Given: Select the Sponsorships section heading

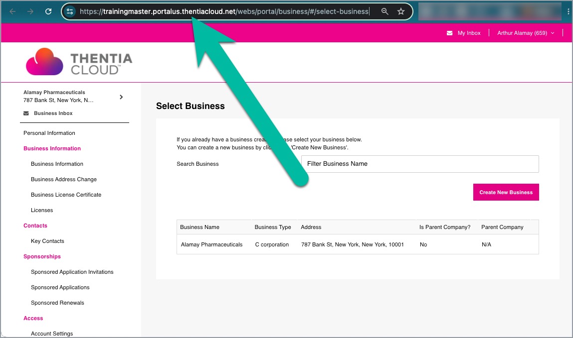Looking at the screenshot, I should coord(42,257).
